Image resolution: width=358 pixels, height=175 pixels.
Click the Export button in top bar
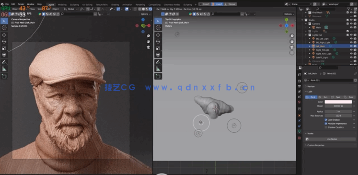coord(205,4)
